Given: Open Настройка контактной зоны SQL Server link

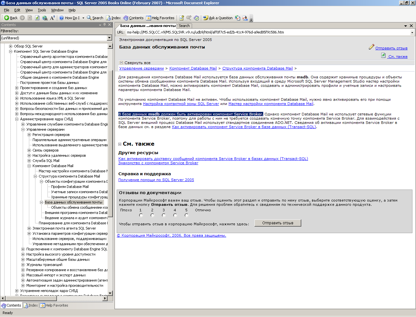Looking at the screenshot, I should [x=181, y=104].
